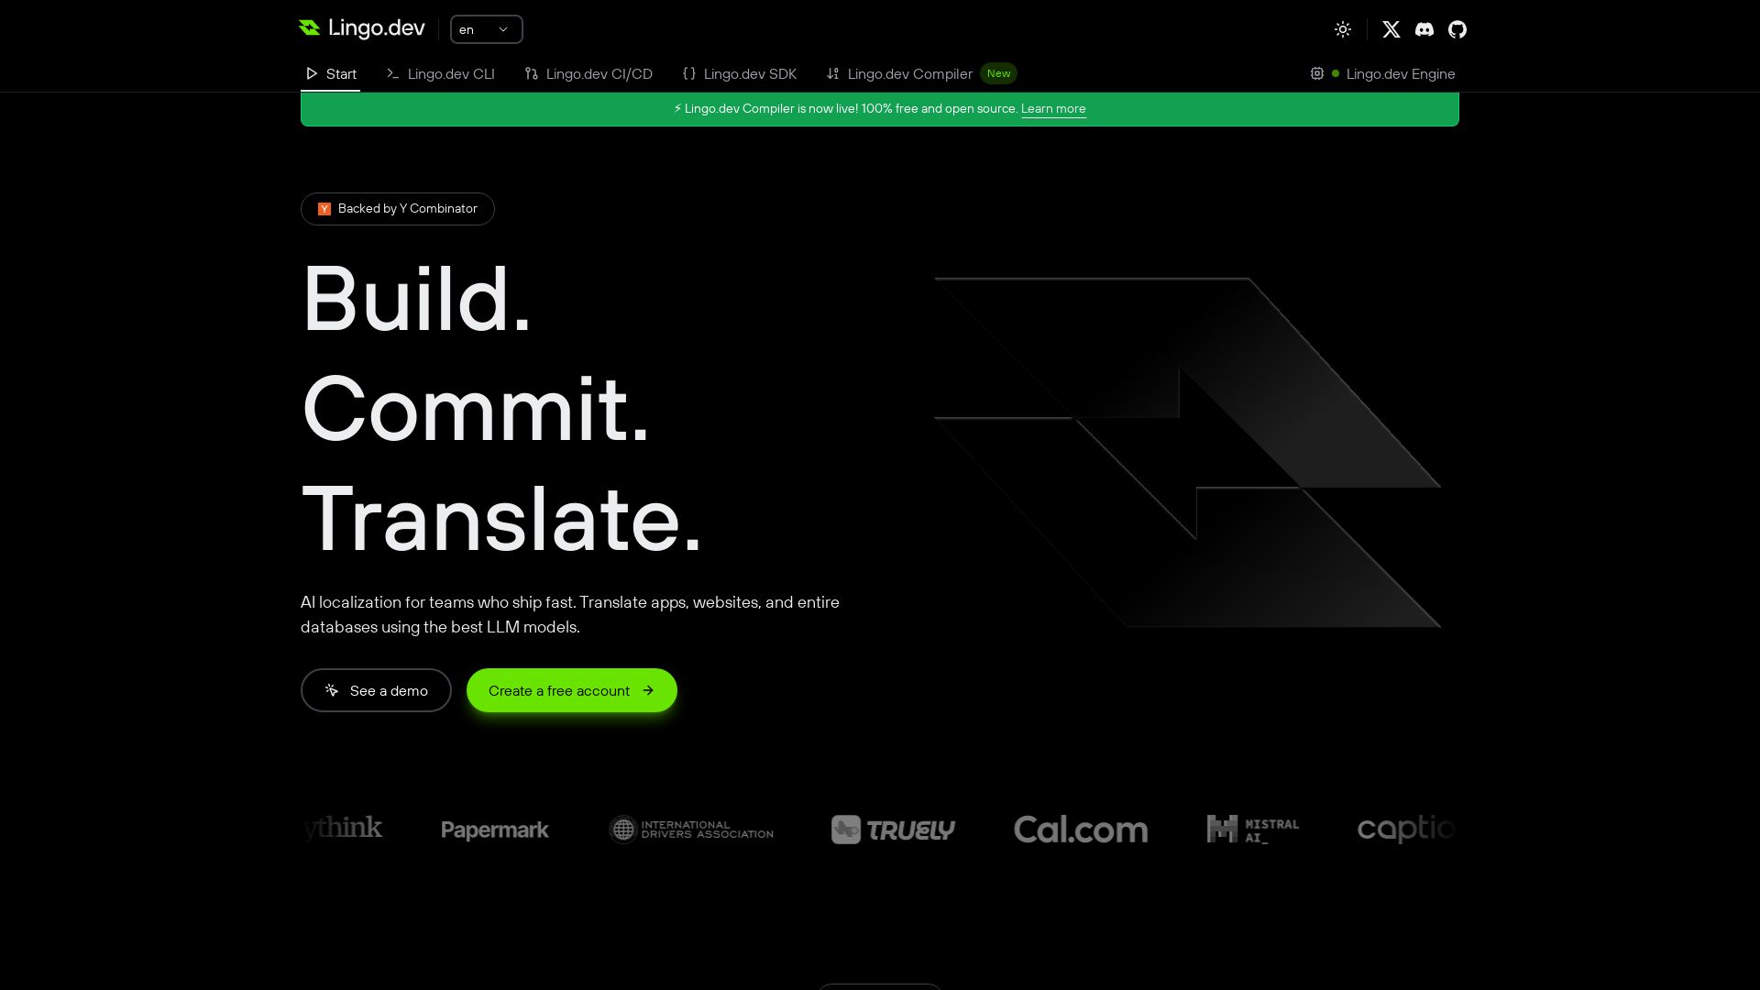Go to the Lingo.dev SDK tab
Viewport: 1760px width, 990px height.
point(740,73)
